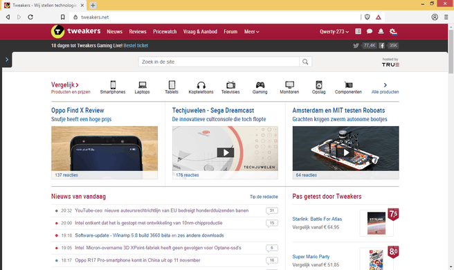Open the Reviews menu item
The image size is (454, 270).
(138, 32)
